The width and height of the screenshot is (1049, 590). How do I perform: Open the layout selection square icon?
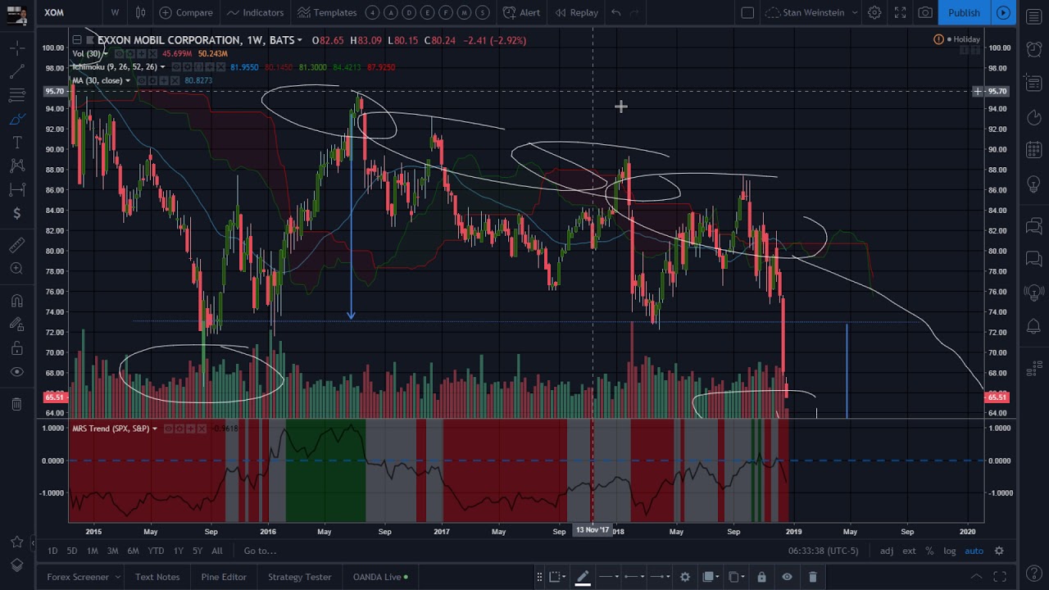747,12
